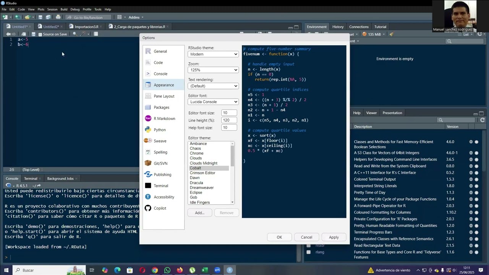
Task: Click the RStudio icon in Windows taskbar
Action: click(x=230, y=270)
